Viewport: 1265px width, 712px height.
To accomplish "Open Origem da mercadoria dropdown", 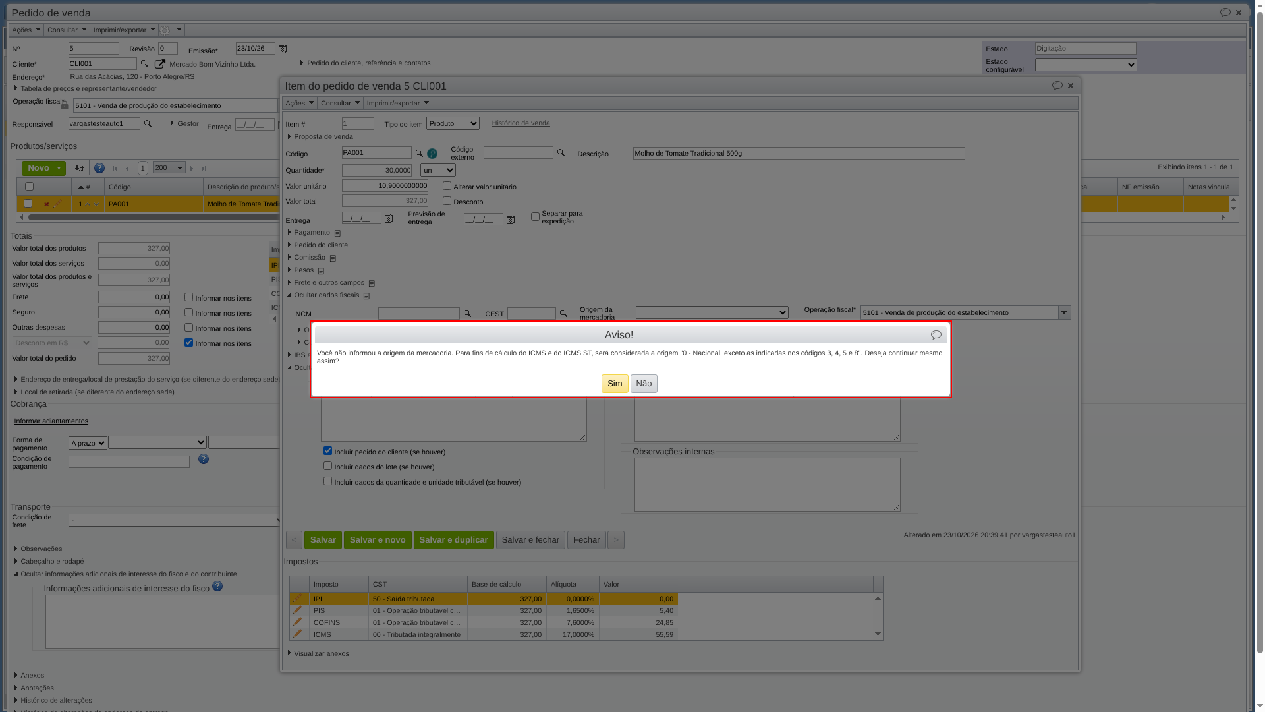I will point(712,312).
